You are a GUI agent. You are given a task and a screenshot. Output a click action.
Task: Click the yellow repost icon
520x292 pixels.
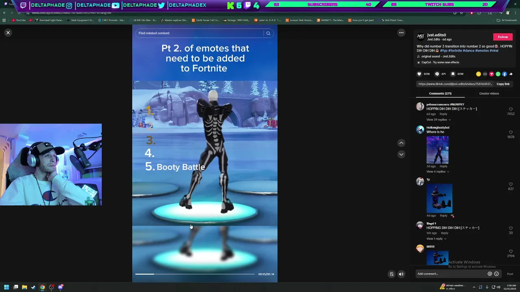[478, 74]
